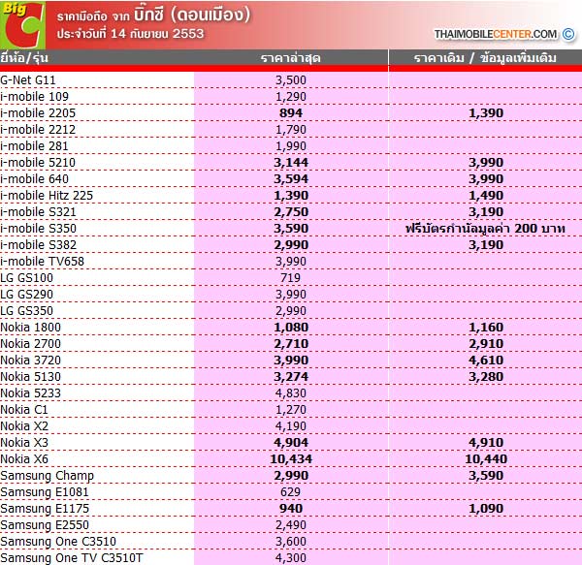The height and width of the screenshot is (565, 582).
Task: Select the Nokia X2 row name
Action: pyautogui.click(x=24, y=426)
